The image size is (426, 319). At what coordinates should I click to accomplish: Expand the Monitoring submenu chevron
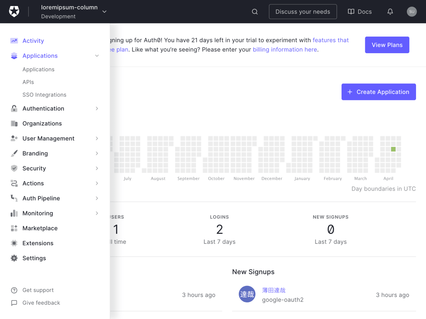pos(97,213)
